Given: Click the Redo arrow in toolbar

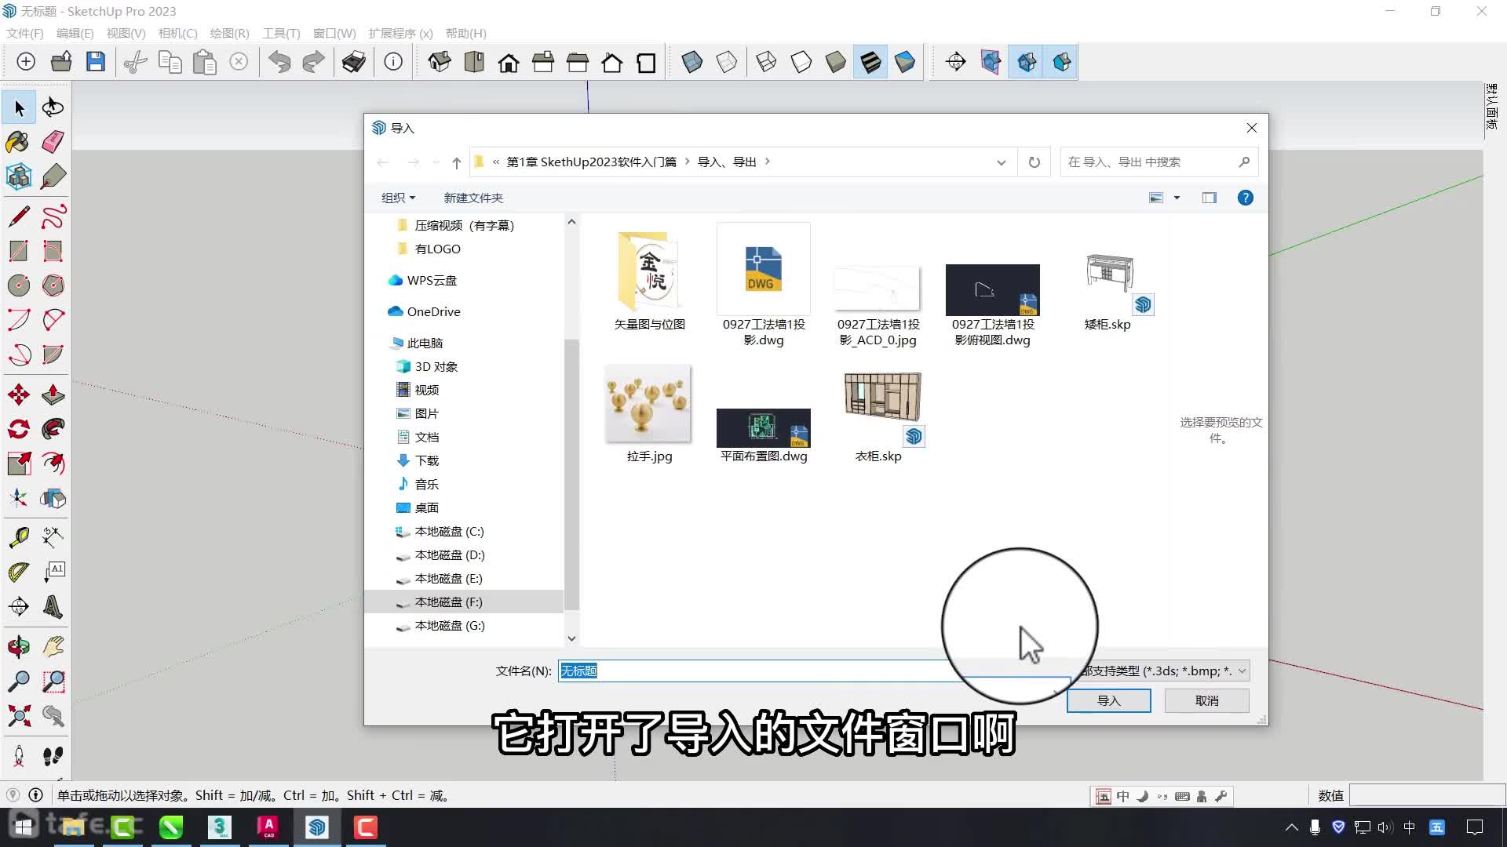Looking at the screenshot, I should (314, 62).
